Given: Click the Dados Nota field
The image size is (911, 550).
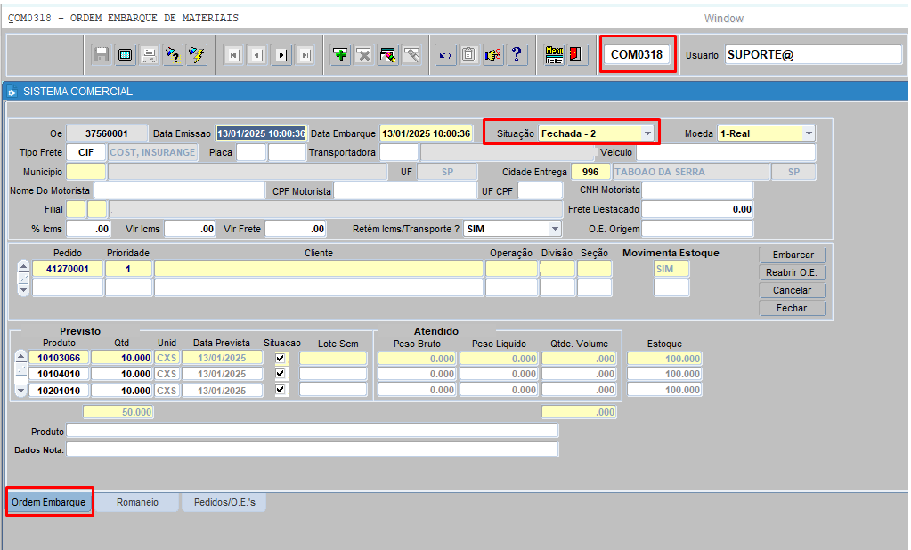Looking at the screenshot, I should coord(313,449).
